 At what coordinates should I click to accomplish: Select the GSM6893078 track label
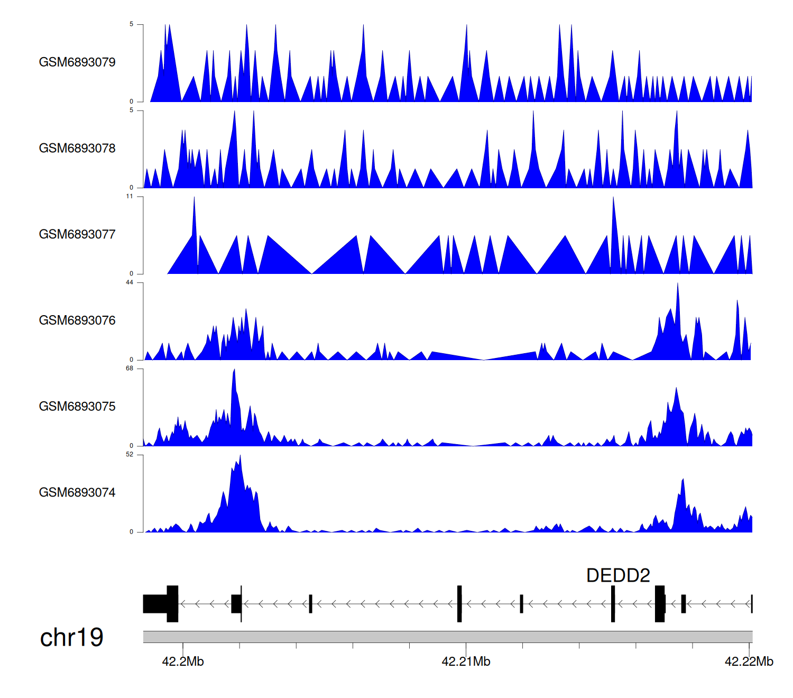pos(77,149)
